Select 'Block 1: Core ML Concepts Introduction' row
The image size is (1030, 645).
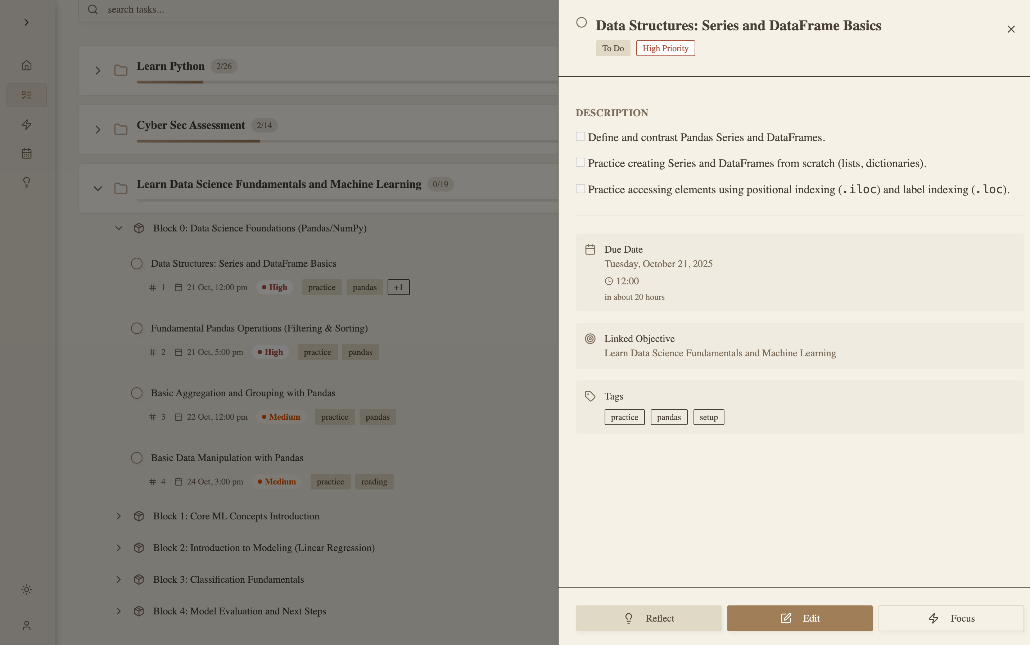pos(236,516)
